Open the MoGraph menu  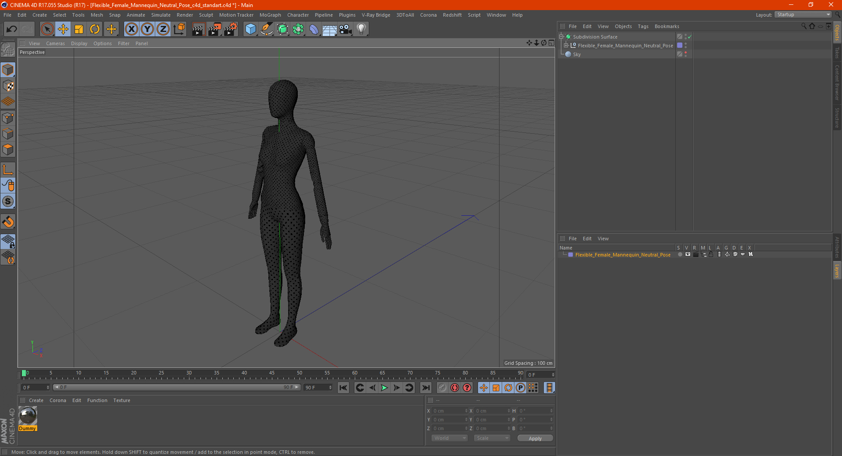[x=270, y=15]
